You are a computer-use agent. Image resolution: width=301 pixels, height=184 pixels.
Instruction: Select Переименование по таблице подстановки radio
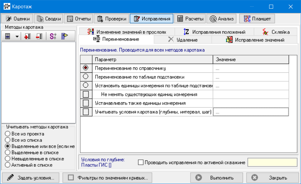(86, 77)
